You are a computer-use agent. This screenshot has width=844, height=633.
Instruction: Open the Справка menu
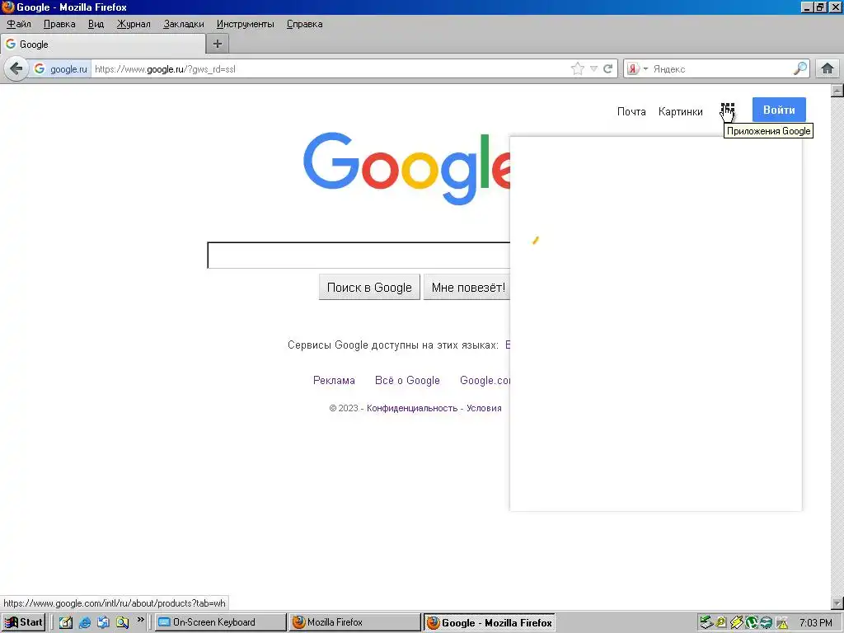[305, 24]
